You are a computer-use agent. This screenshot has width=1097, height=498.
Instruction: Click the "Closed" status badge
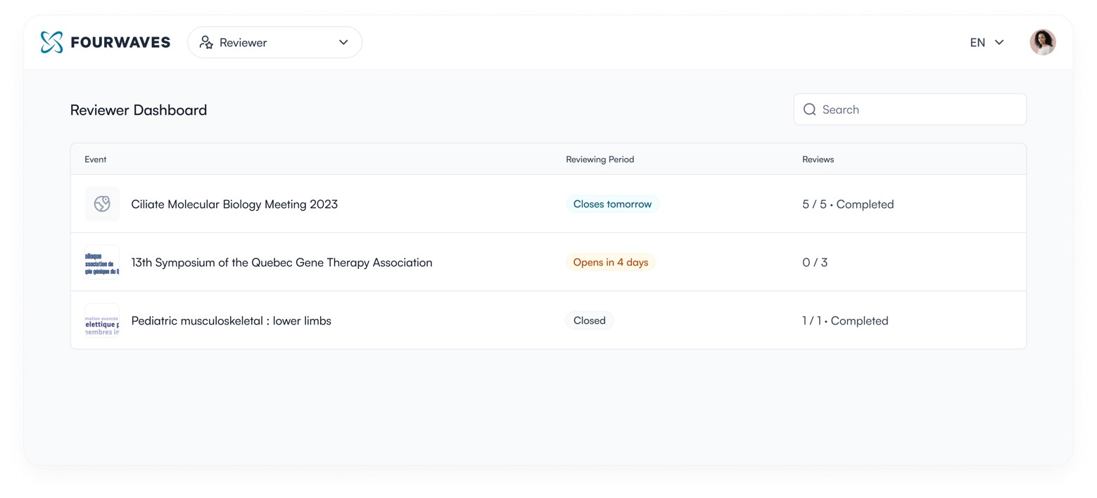point(589,321)
